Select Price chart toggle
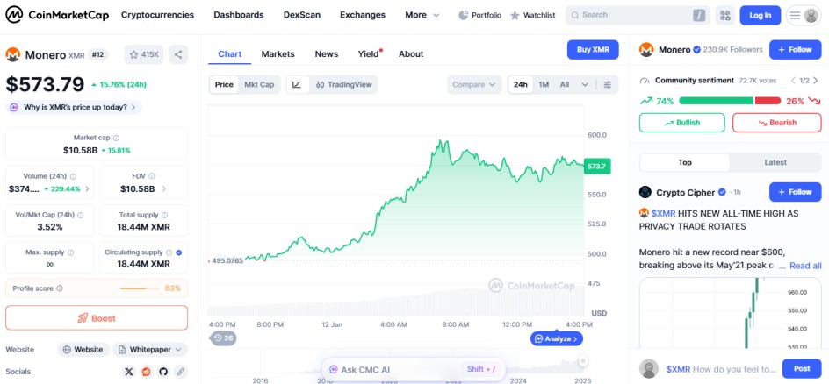The height and width of the screenshot is (384, 829). click(224, 84)
